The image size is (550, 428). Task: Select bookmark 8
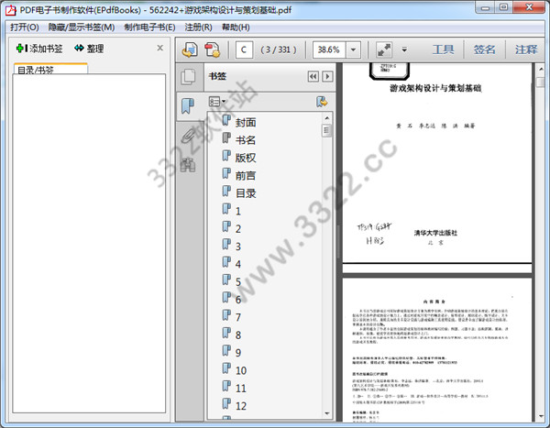[238, 335]
